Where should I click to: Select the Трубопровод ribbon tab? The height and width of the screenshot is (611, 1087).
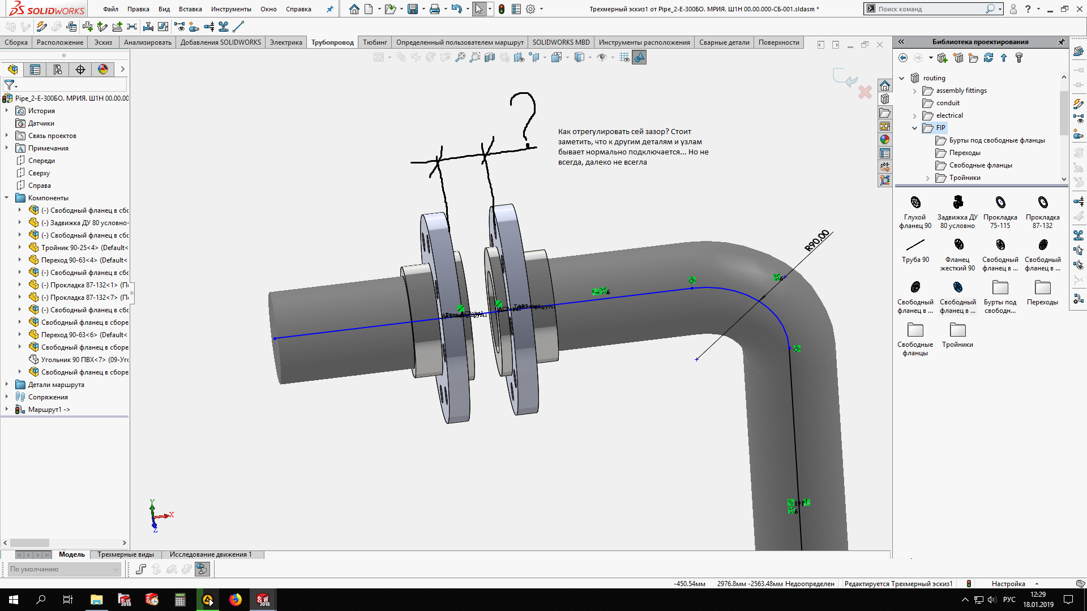coord(333,42)
